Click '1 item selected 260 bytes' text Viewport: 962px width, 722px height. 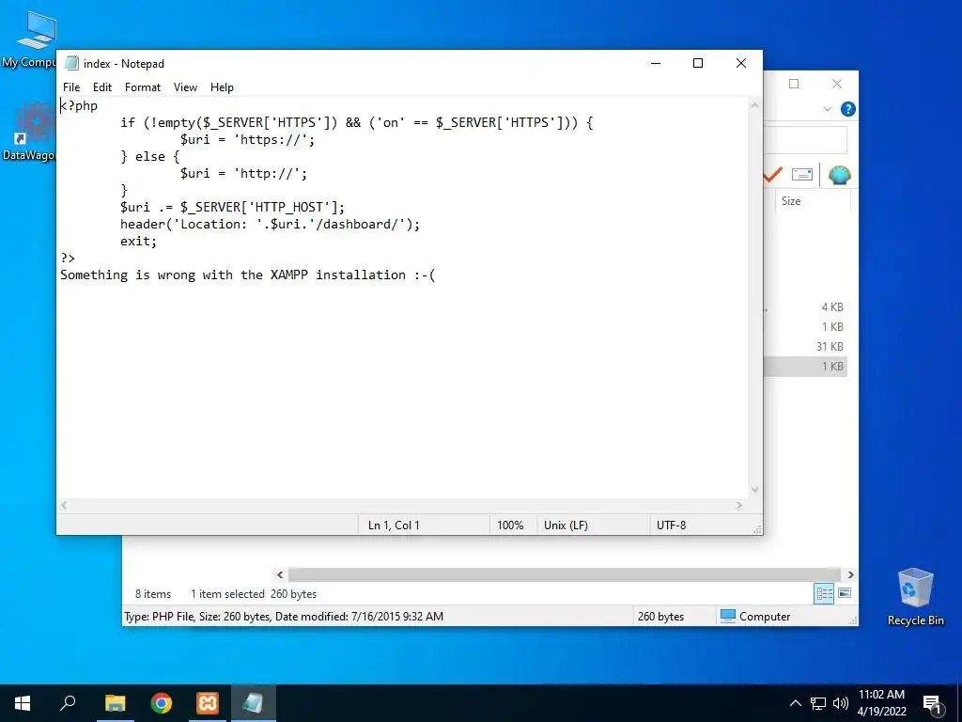254,594
